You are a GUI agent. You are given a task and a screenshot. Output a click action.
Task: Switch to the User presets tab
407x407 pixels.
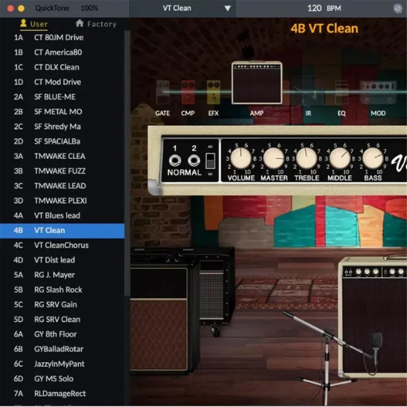pyautogui.click(x=34, y=24)
